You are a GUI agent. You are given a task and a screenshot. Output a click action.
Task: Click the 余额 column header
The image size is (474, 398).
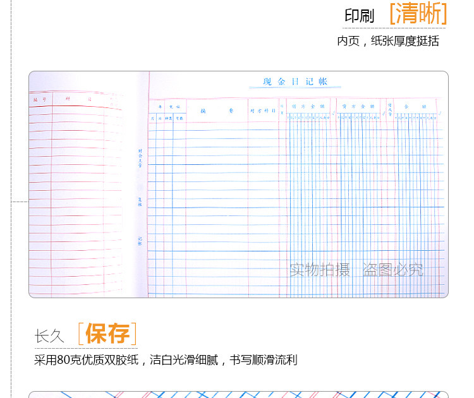pos(415,106)
